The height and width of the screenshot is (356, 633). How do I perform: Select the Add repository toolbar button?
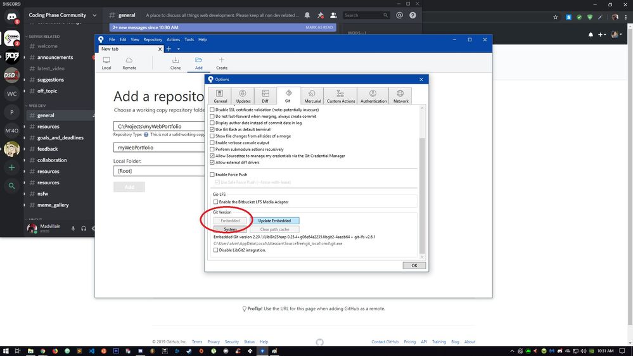198,63
